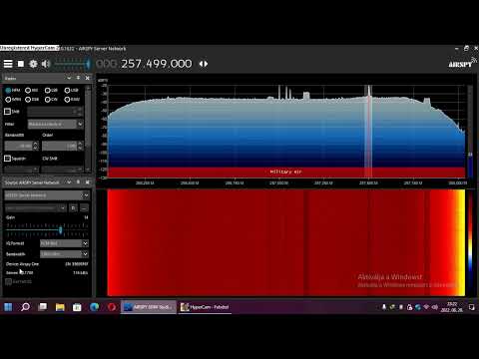Open the Radio panel options dropdown arrow

click(x=69, y=78)
